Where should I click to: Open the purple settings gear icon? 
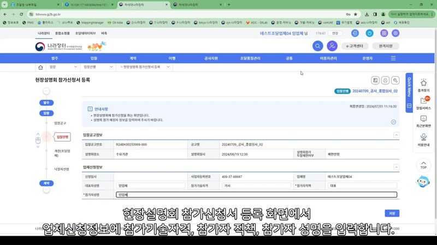pos(395,33)
